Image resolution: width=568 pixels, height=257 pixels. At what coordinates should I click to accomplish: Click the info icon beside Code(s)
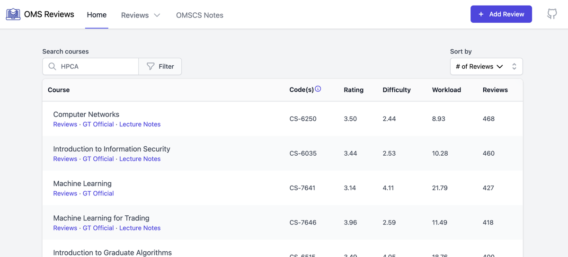coord(318,89)
